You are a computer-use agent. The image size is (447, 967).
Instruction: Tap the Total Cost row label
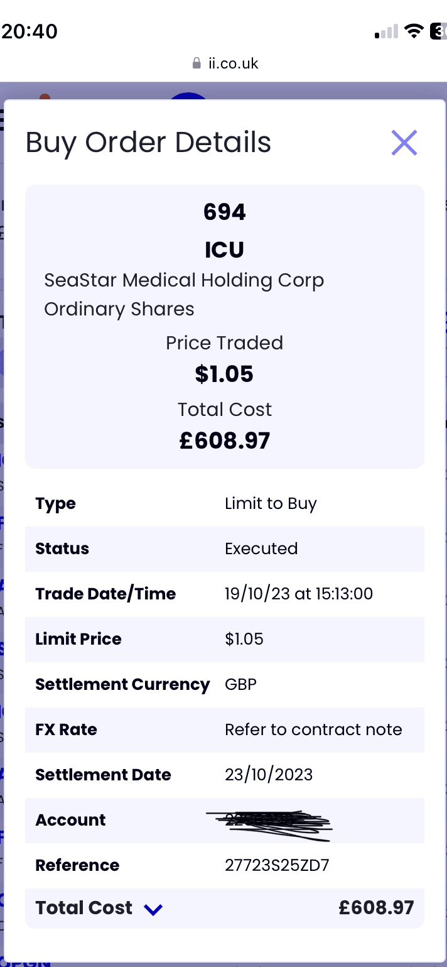pyautogui.click(x=84, y=908)
